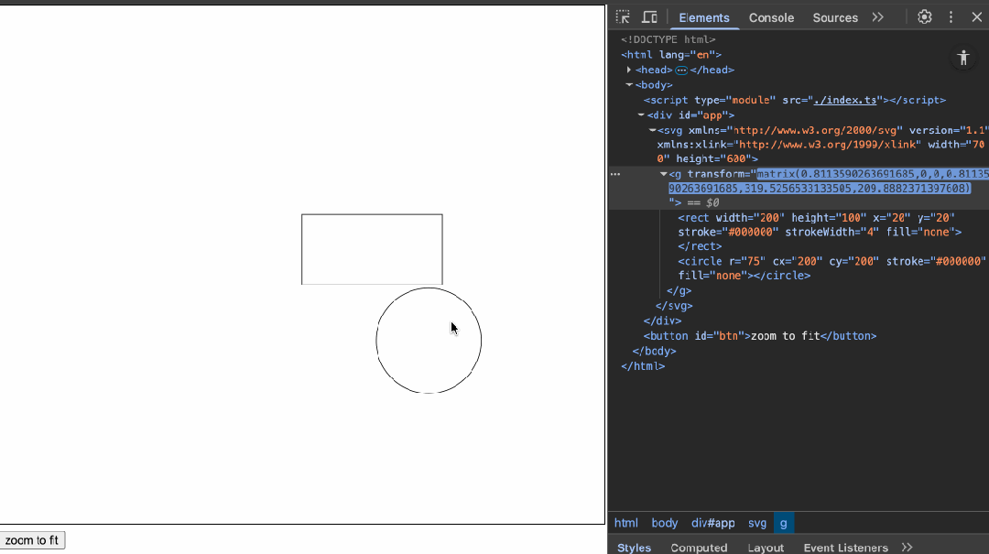Click the closing </body> tag line
Screen dimensions: 989x554
click(654, 351)
